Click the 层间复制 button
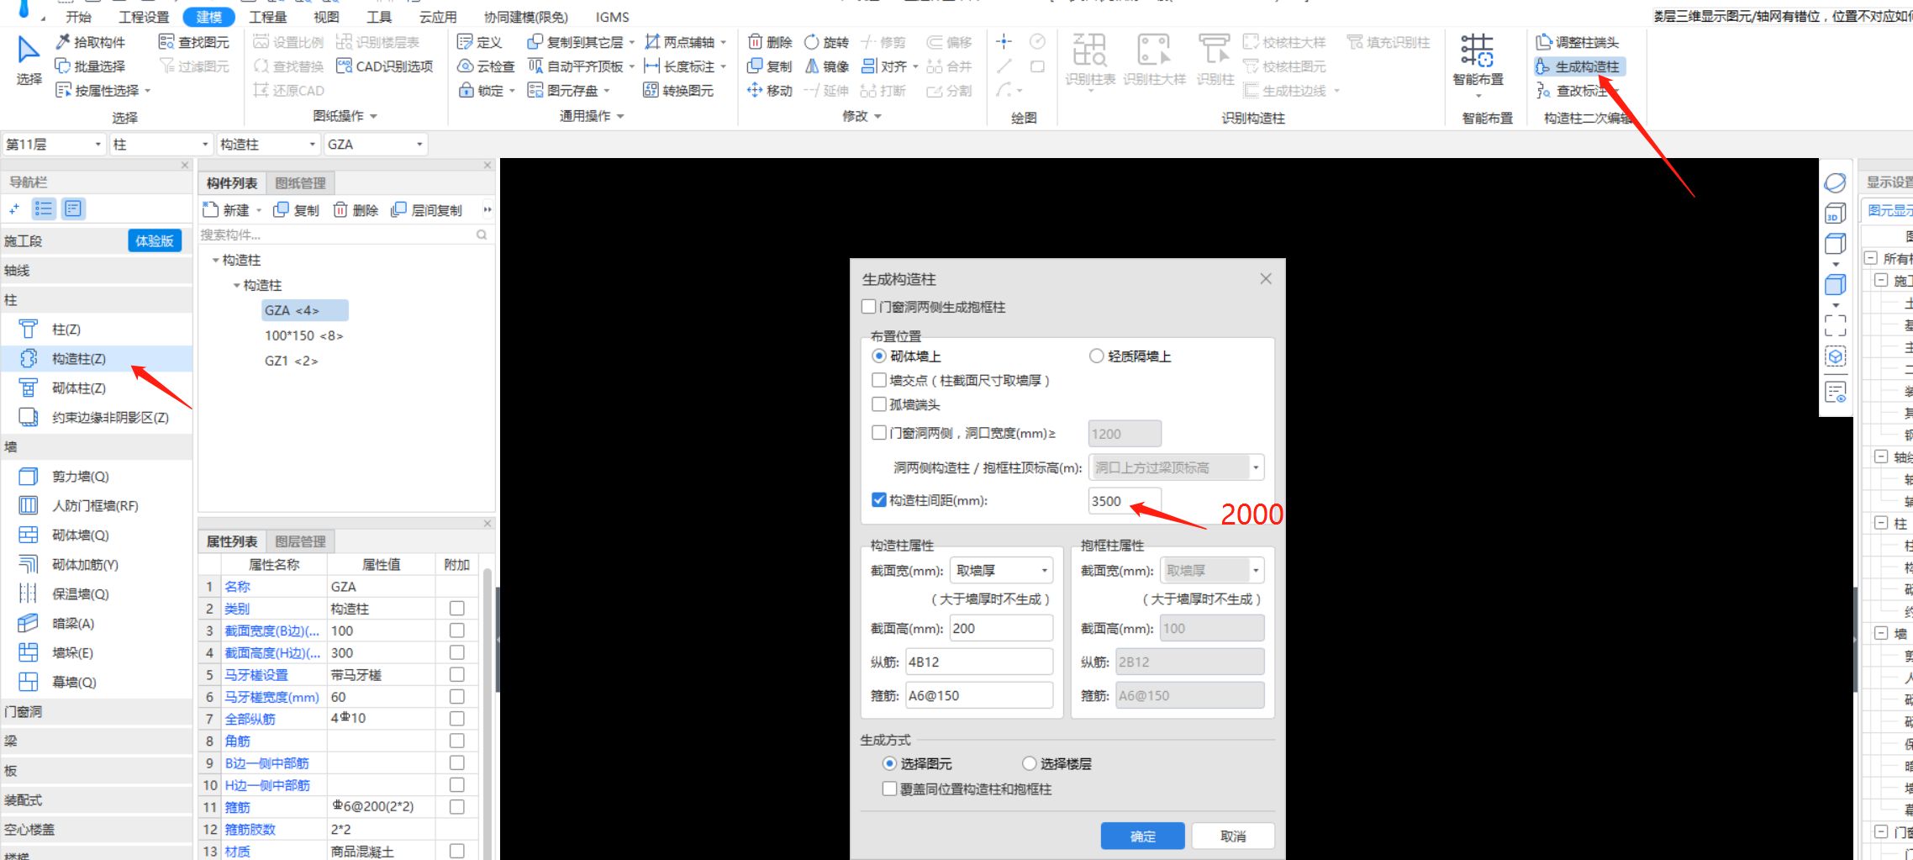 click(x=427, y=210)
